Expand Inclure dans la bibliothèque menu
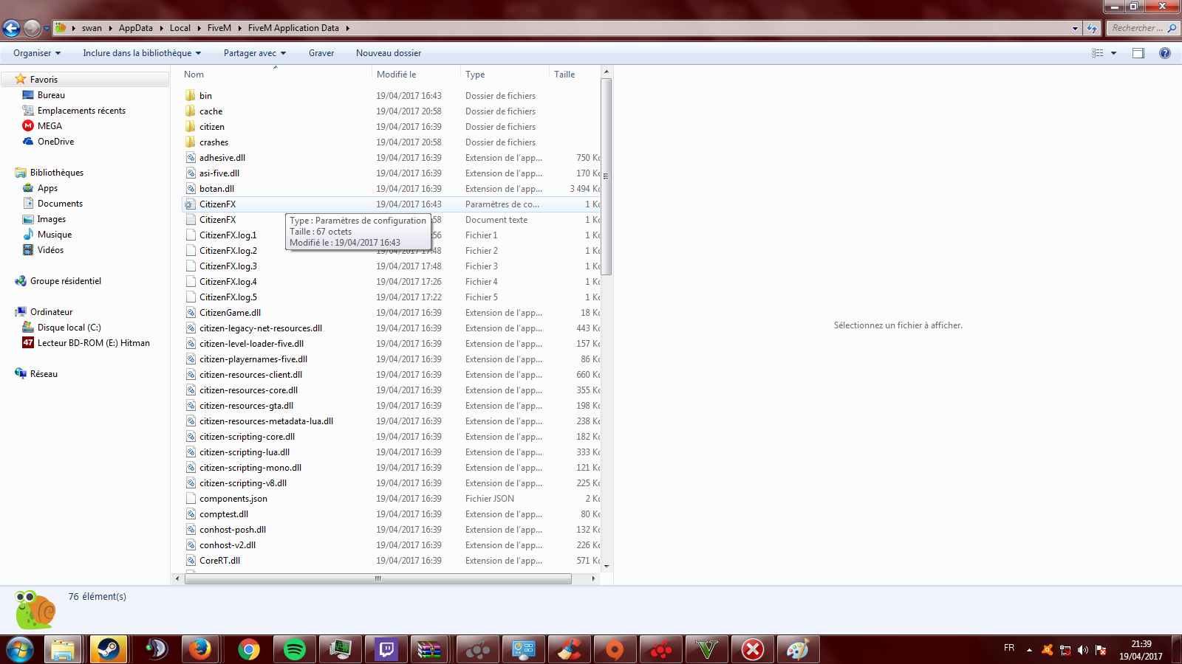 (141, 53)
